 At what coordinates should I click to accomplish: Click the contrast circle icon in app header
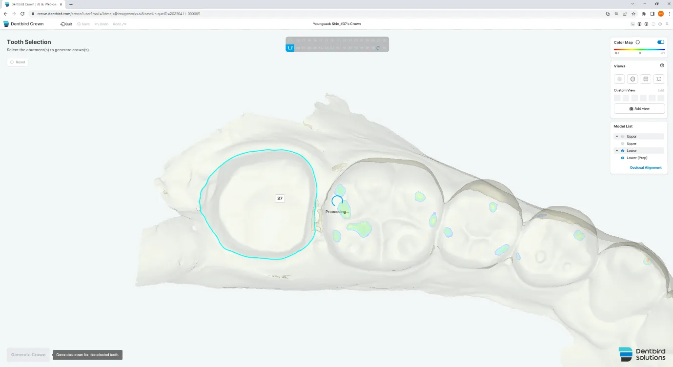point(639,24)
